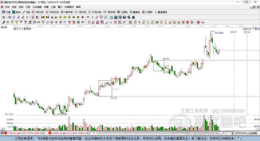Open the 江恩轮 tool

point(122,12)
